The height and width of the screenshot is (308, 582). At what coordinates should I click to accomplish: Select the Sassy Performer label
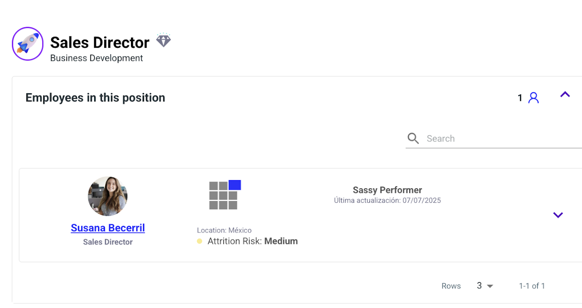pos(387,190)
